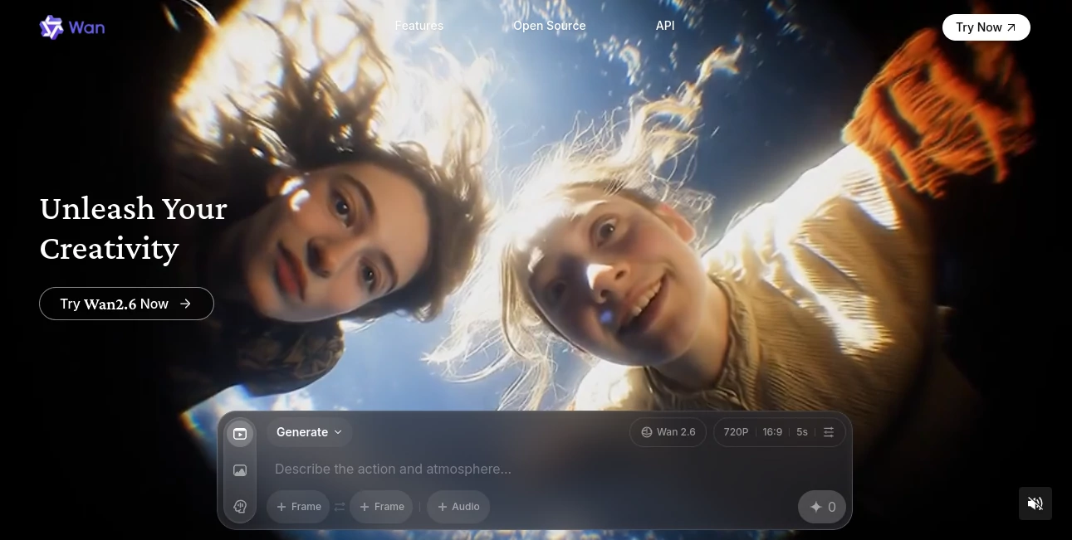Open the advanced generation settings sliders icon
Screen dimensions: 1072x540
tap(828, 431)
